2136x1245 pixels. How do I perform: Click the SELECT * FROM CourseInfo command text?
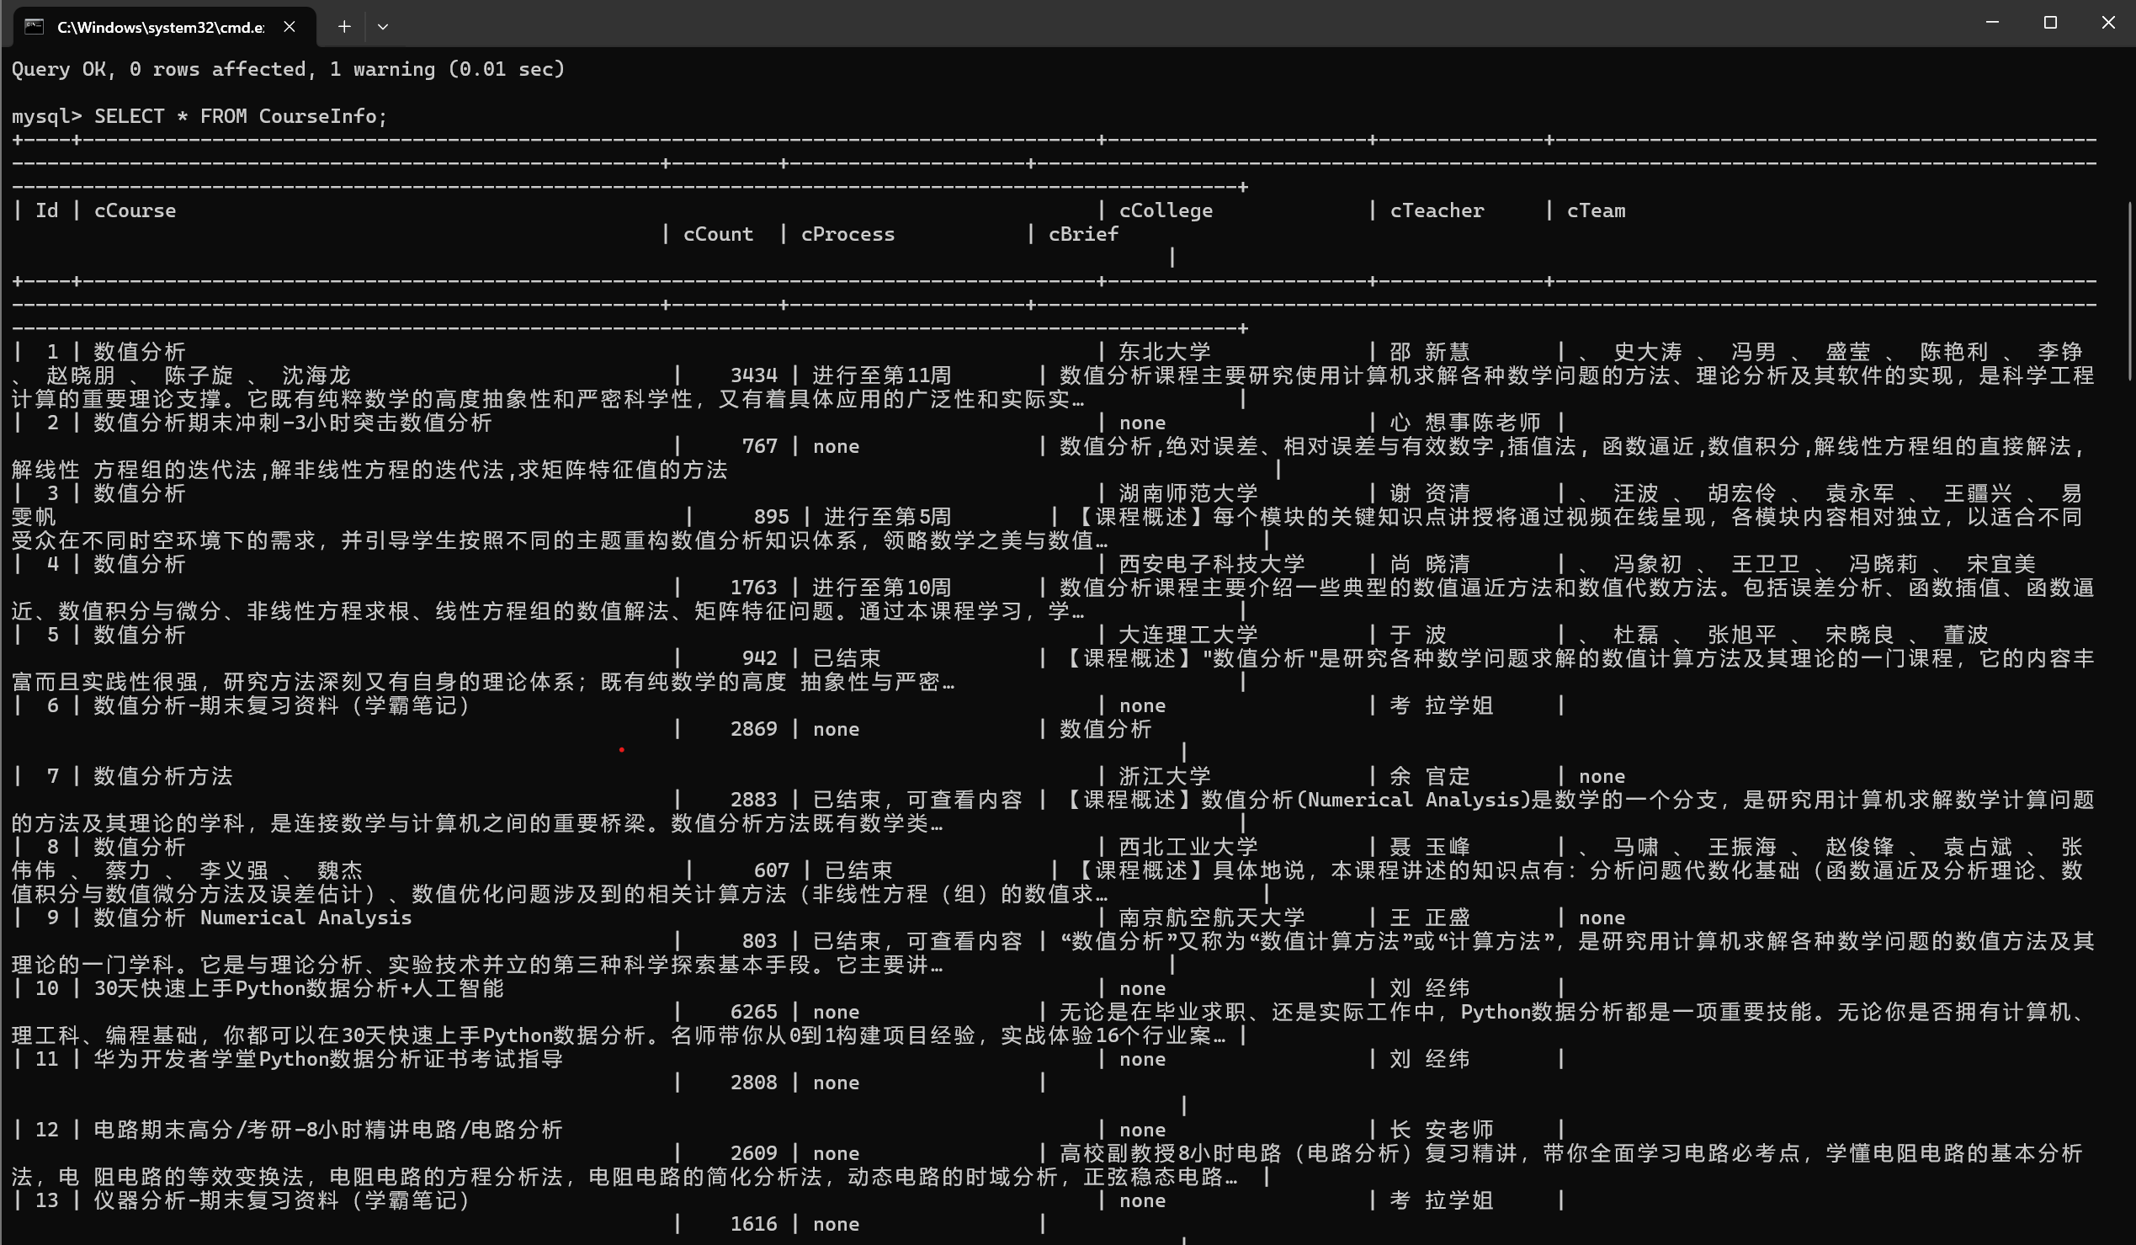(x=240, y=116)
